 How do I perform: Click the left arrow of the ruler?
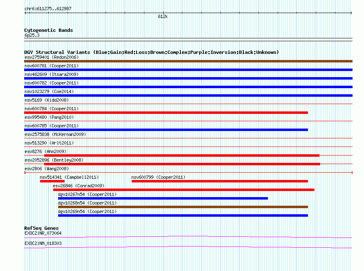click(x=25, y=13)
